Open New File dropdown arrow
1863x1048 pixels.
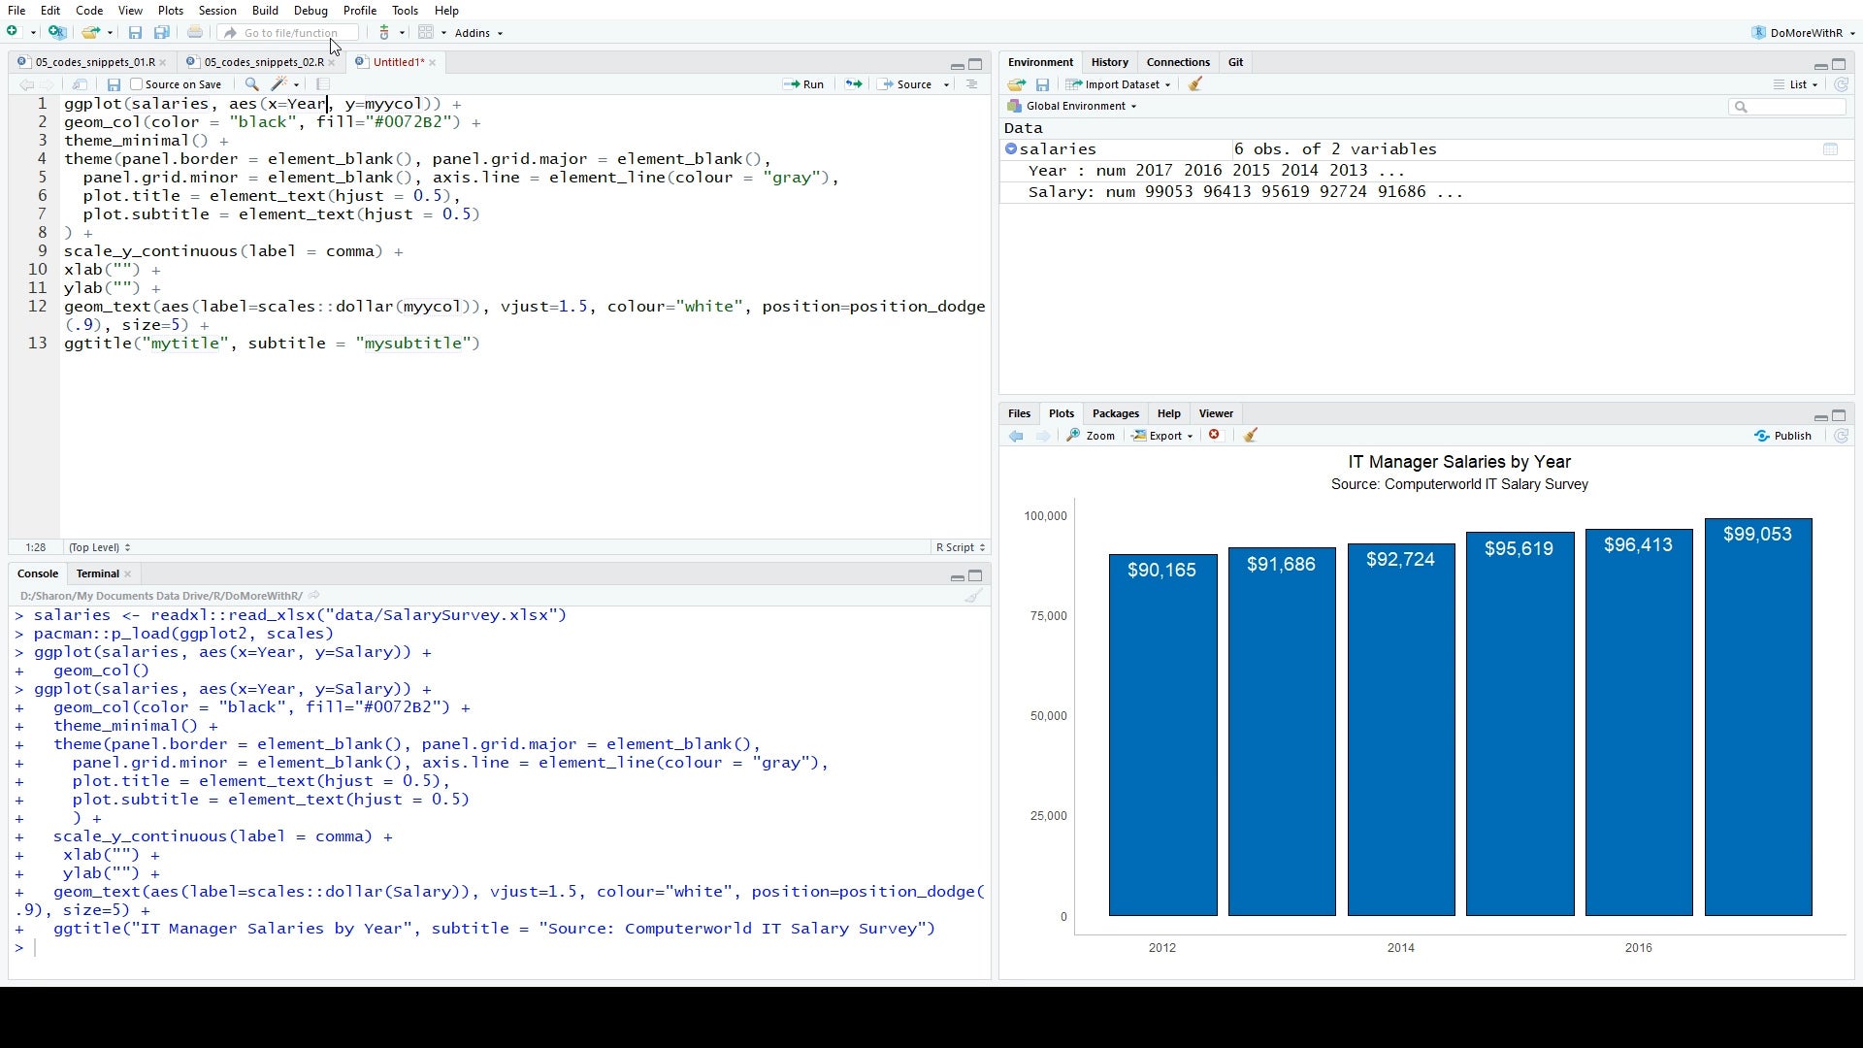[33, 32]
